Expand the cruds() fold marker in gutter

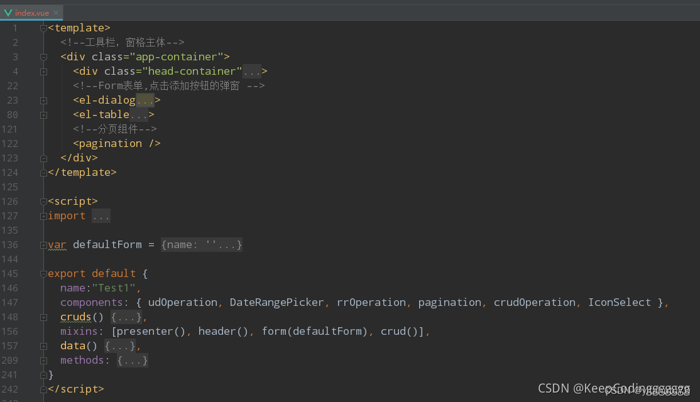43,317
